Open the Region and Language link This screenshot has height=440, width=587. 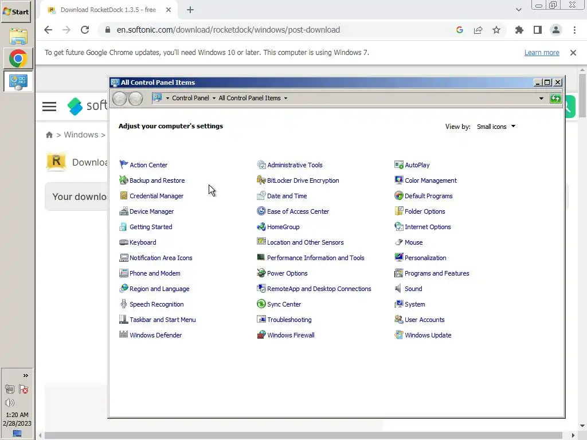coord(159,289)
